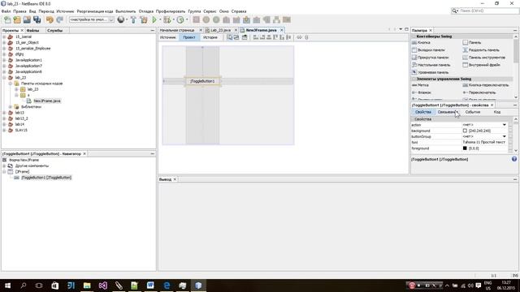Select Внутренний фрейм in Palette
The width and height of the screenshot is (520, 292).
[481, 65]
